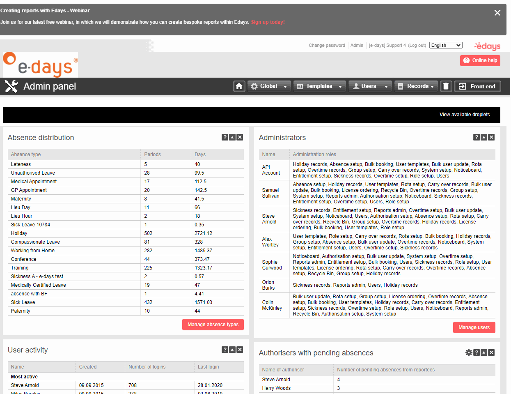Viewport: 511px width, 394px height.
Task: Switch to Front end view
Action: pos(477,86)
